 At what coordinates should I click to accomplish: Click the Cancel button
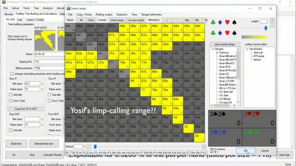(x=265, y=151)
